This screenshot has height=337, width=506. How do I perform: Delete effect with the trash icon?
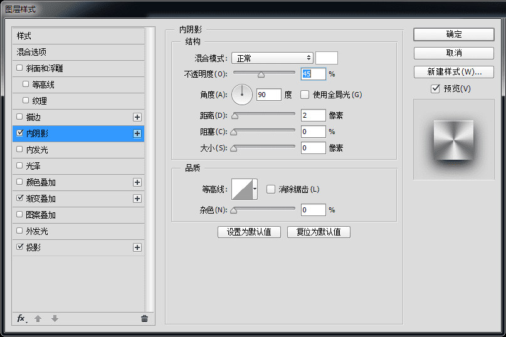pos(145,319)
